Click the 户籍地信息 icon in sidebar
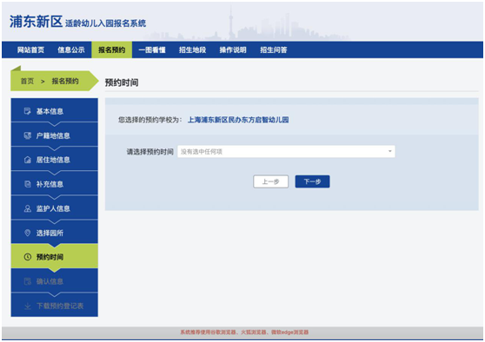Image resolution: width=485 pixels, height=342 pixels. pos(28,135)
